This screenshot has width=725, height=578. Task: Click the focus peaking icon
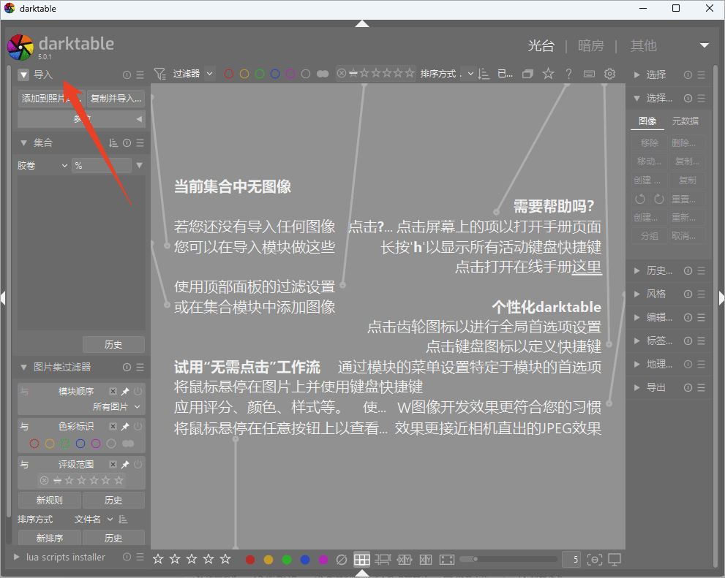coord(594,559)
